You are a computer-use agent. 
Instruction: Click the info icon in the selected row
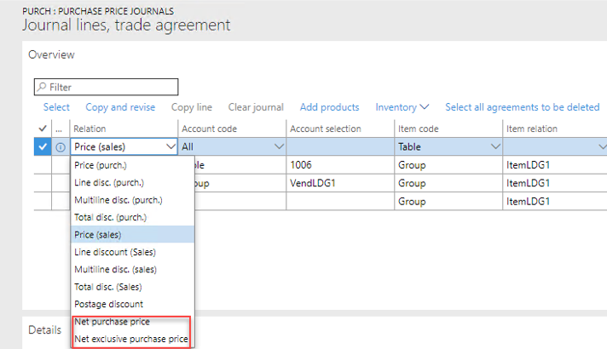(x=60, y=146)
